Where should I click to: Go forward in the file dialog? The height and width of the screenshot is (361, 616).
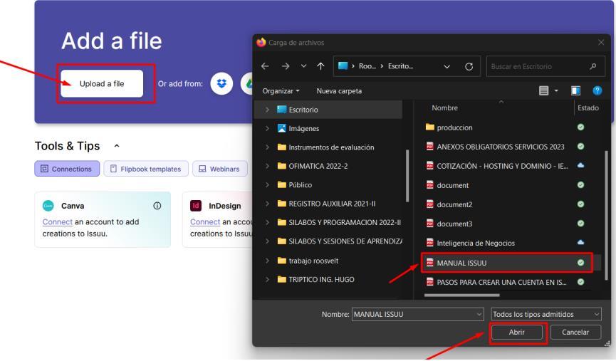pyautogui.click(x=286, y=66)
